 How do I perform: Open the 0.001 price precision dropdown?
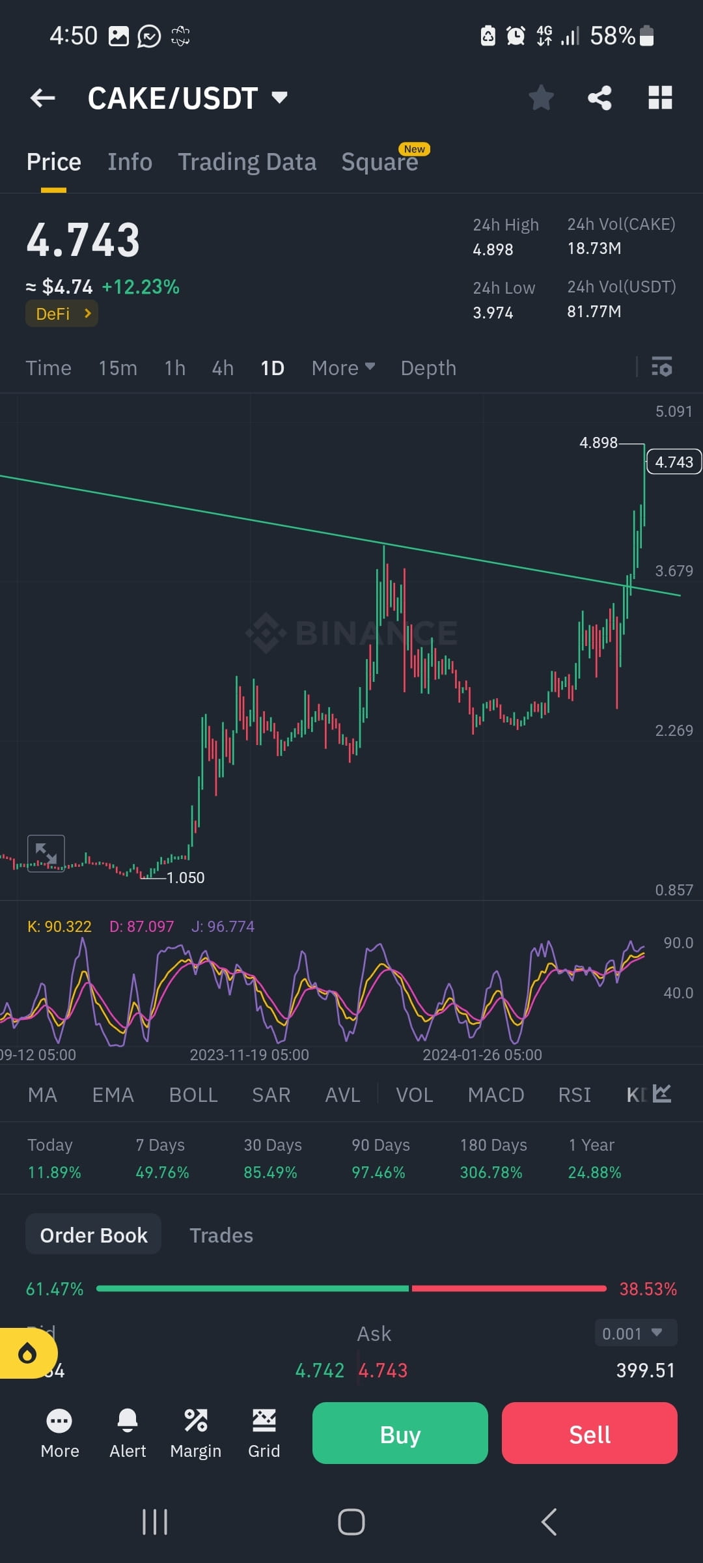(x=636, y=1334)
